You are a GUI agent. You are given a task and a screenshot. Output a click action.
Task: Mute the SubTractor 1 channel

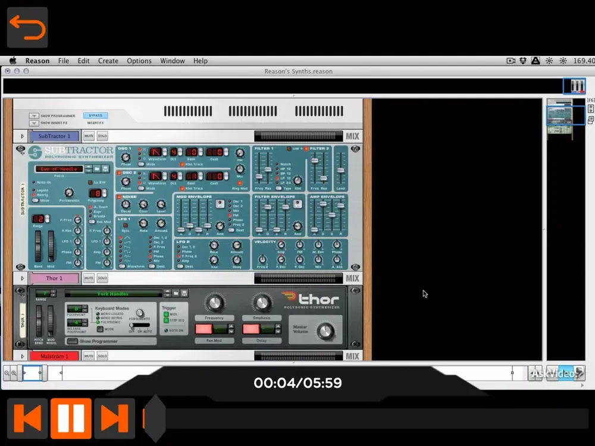[x=89, y=136]
